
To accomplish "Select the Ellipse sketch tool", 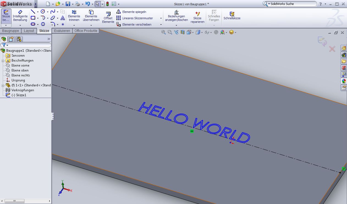I will coord(53,18).
